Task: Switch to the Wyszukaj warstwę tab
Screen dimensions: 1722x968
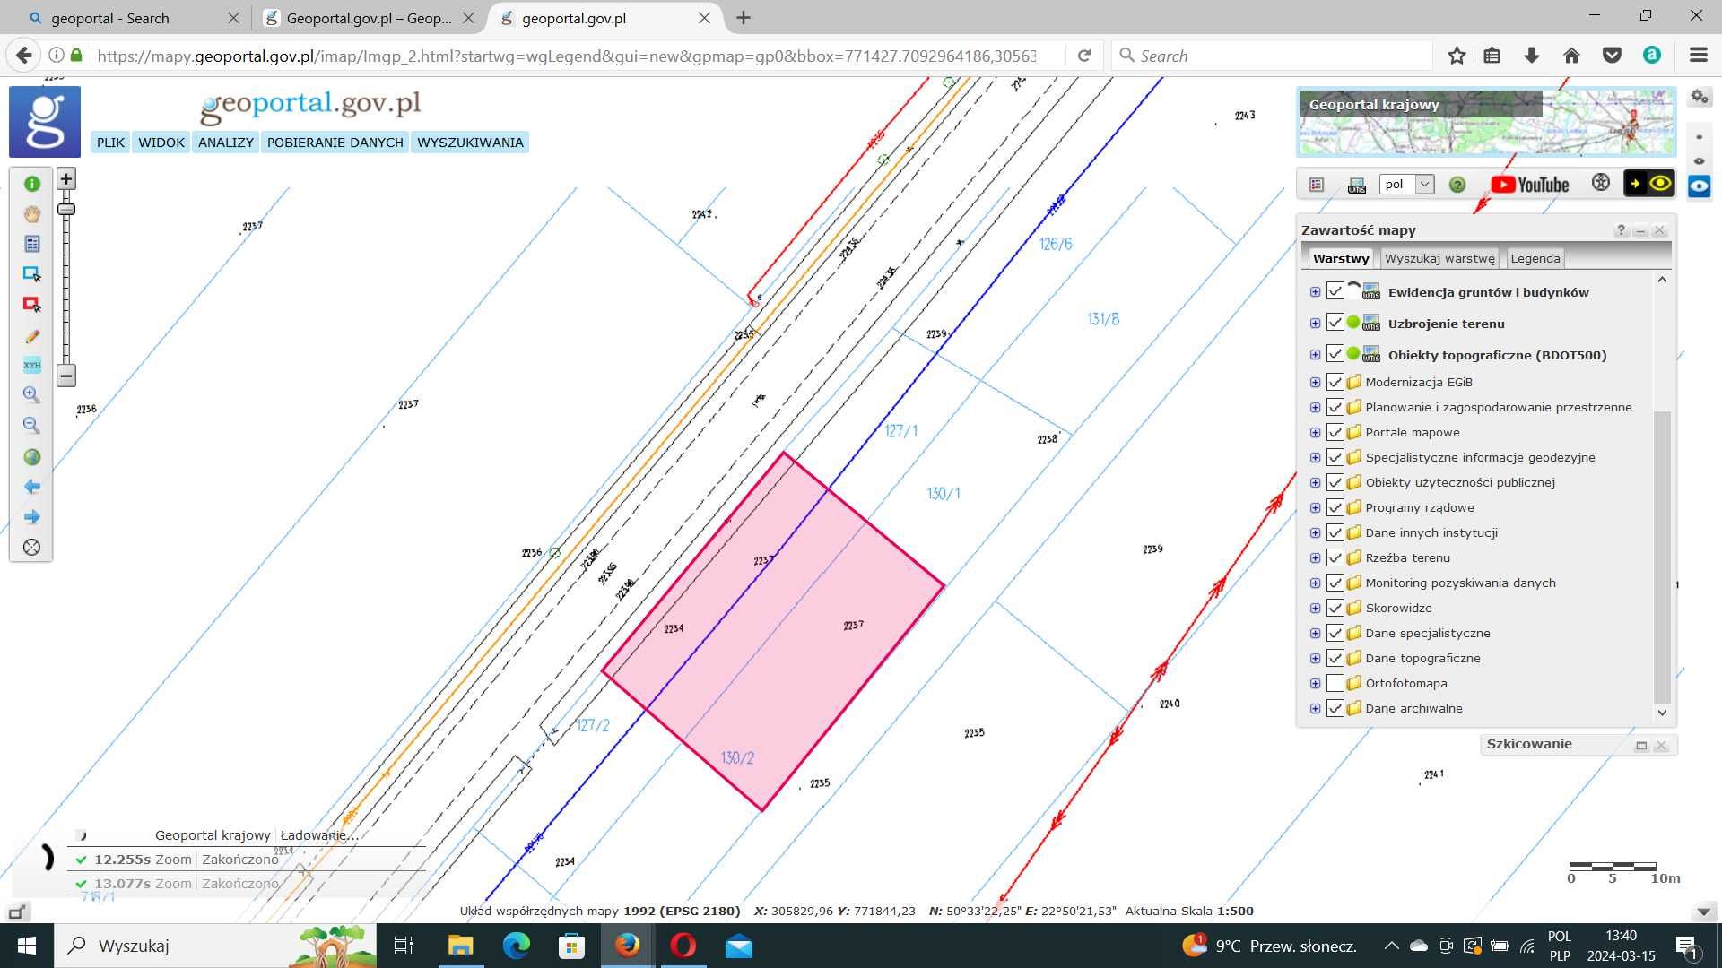Action: pos(1439,258)
